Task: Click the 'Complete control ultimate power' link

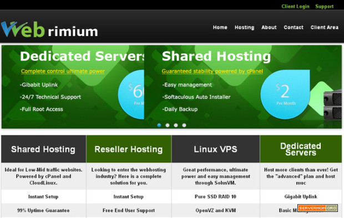Action: click(63, 71)
